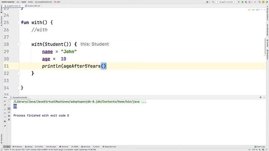Collapse the with(Student()) block on line 28

(19, 44)
